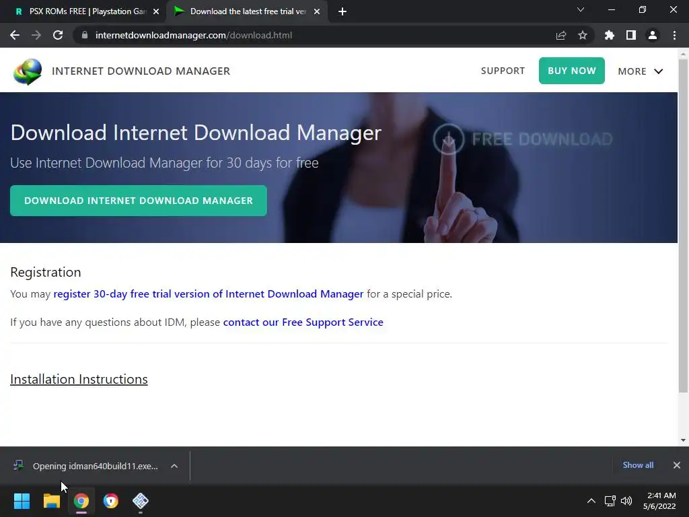Image resolution: width=689 pixels, height=517 pixels.
Task: Open the blue diamond app in taskbar
Action: [x=141, y=501]
